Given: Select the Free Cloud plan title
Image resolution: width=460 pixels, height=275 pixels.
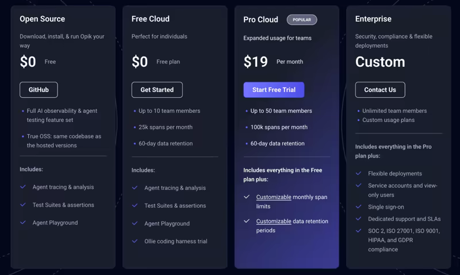Looking at the screenshot, I should (x=151, y=19).
